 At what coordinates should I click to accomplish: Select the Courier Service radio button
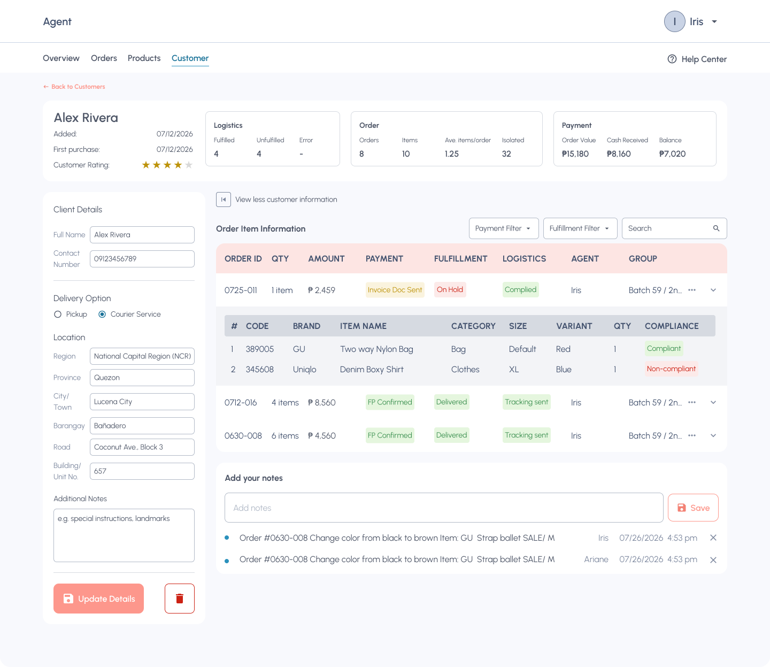(102, 315)
